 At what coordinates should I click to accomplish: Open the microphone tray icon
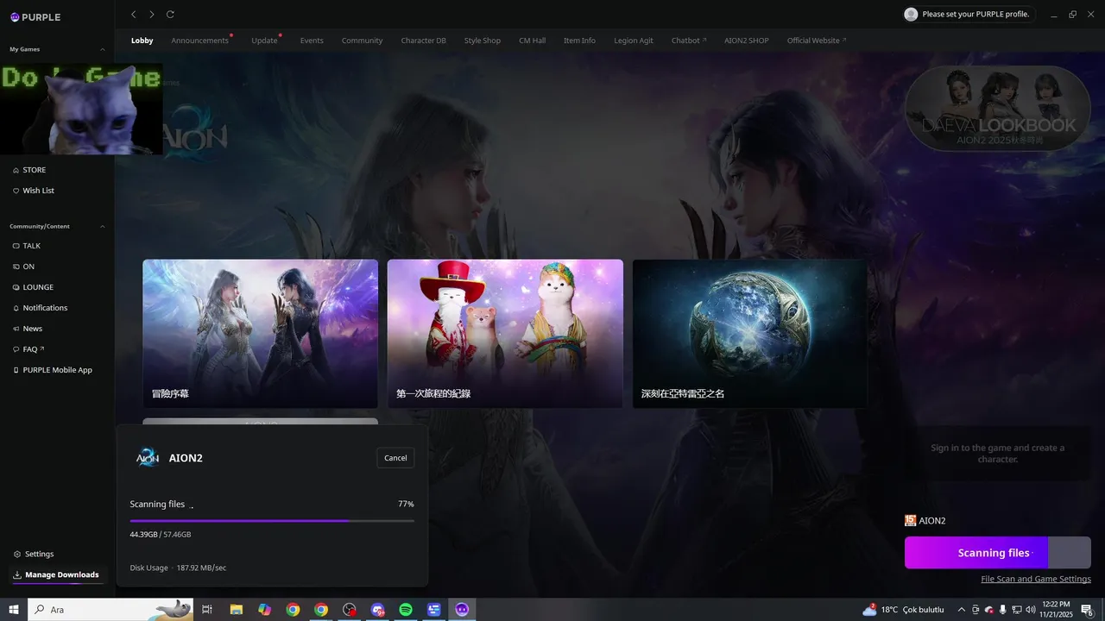pyautogui.click(x=1002, y=610)
